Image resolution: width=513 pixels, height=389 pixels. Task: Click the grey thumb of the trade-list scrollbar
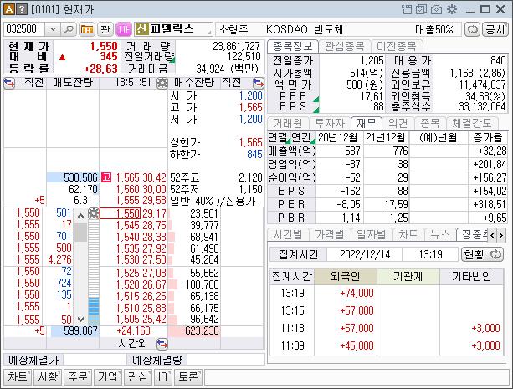81,232
